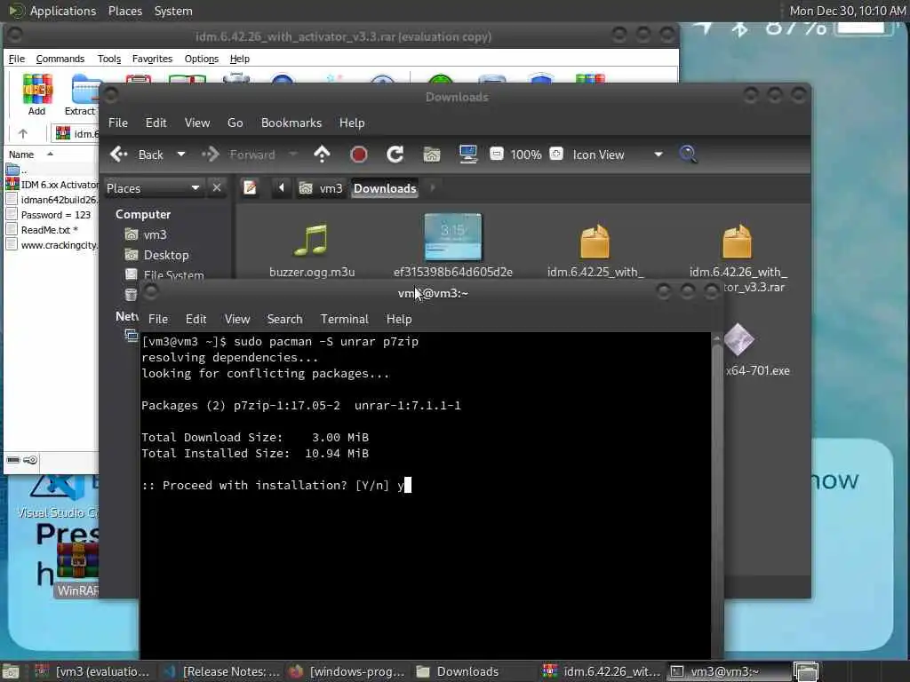Open Help menu in Downloads window
Image resolution: width=910 pixels, height=682 pixels.
tap(352, 123)
